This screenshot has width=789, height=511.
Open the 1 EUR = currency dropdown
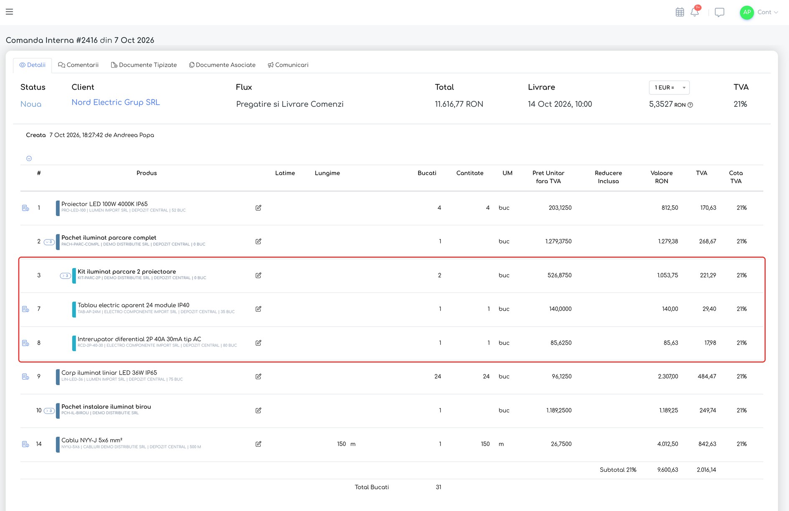coord(669,88)
